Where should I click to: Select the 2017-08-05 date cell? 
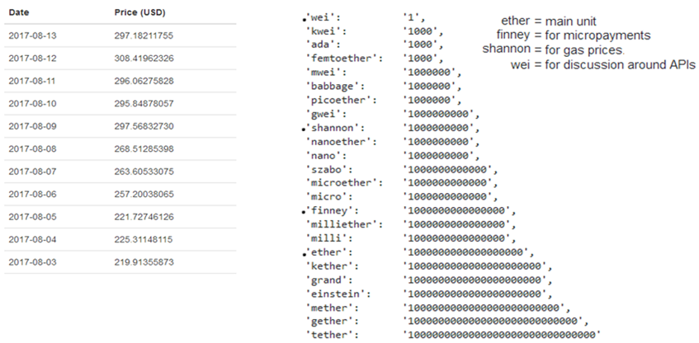tap(32, 216)
